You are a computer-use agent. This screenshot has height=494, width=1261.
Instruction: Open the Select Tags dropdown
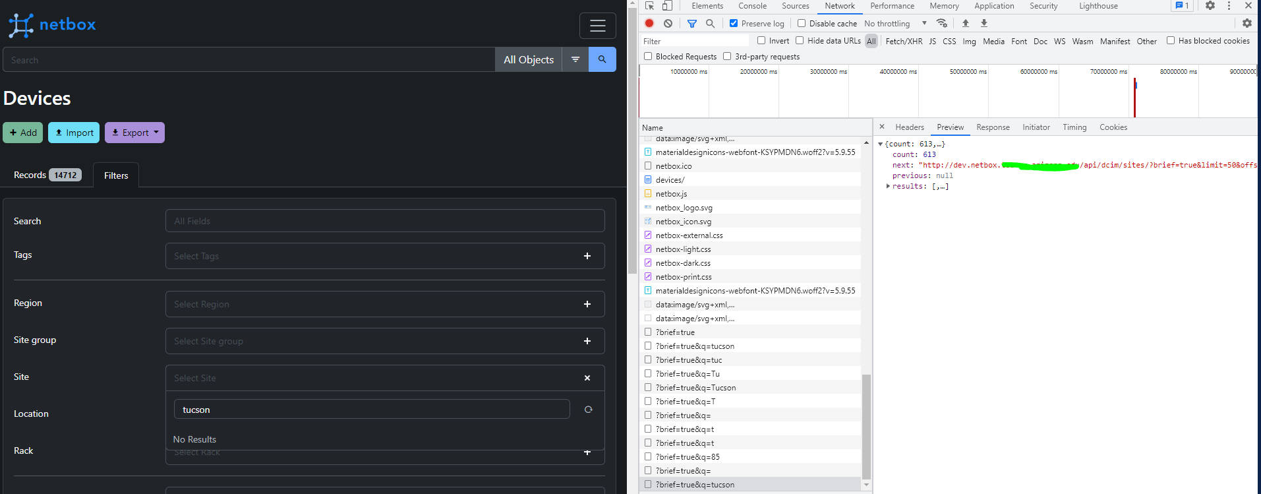point(385,256)
